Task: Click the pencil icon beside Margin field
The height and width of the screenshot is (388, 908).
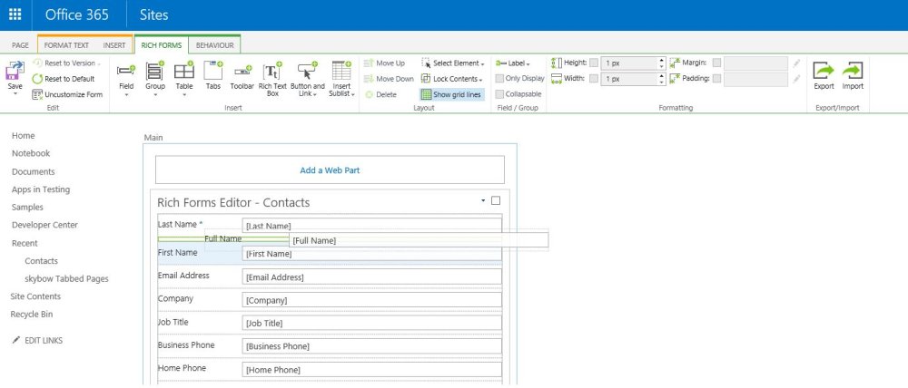Action: [797, 63]
